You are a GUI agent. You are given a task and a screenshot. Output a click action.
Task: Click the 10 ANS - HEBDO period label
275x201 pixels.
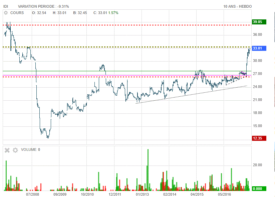238,6
